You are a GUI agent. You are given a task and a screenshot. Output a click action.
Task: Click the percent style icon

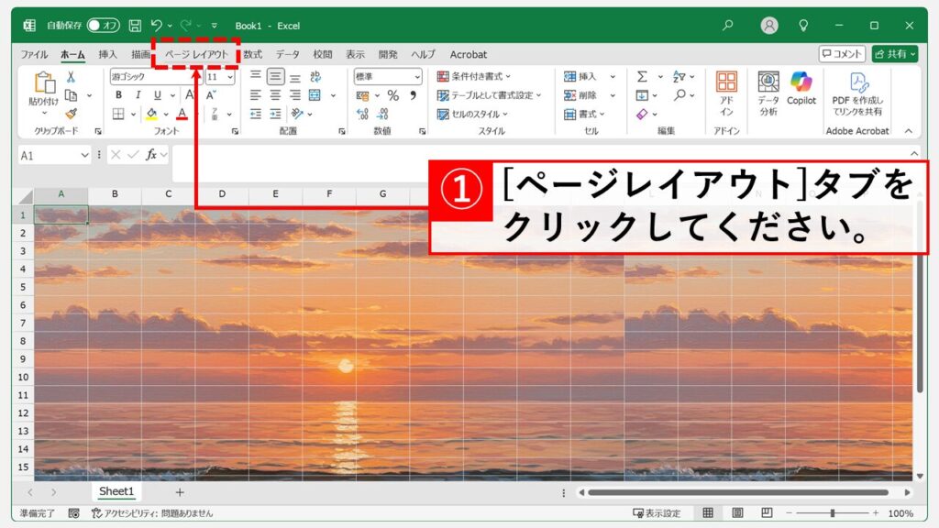(x=392, y=95)
